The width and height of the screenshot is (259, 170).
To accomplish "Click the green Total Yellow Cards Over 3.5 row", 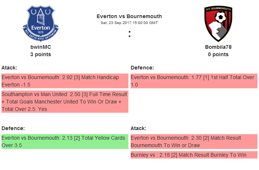I will click(64, 142).
